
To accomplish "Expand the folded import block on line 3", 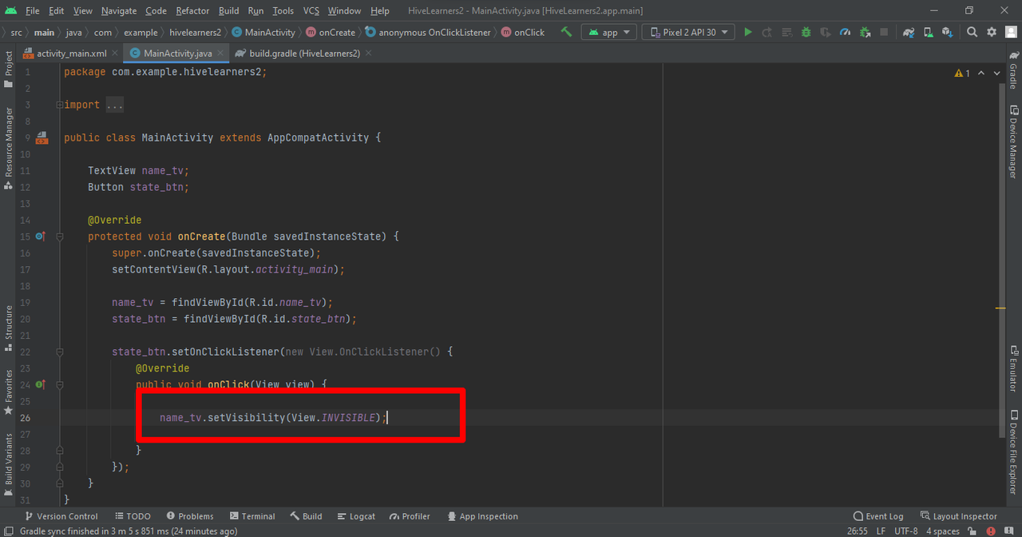I will click(x=60, y=105).
